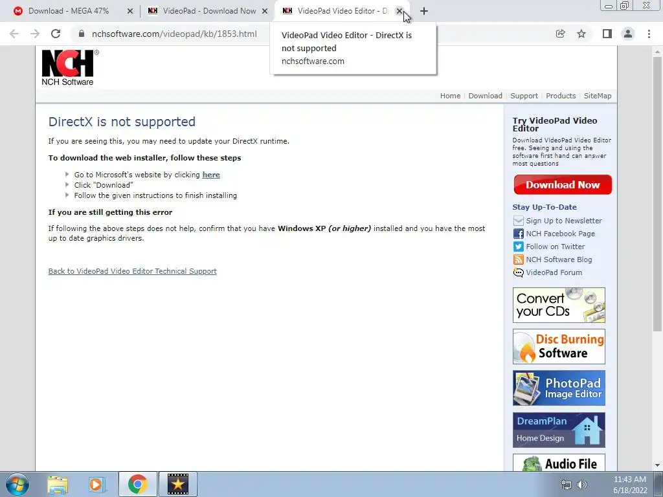The height and width of the screenshot is (497, 663).
Task: Click the Sign Up to Newsletter link
Action: click(564, 221)
